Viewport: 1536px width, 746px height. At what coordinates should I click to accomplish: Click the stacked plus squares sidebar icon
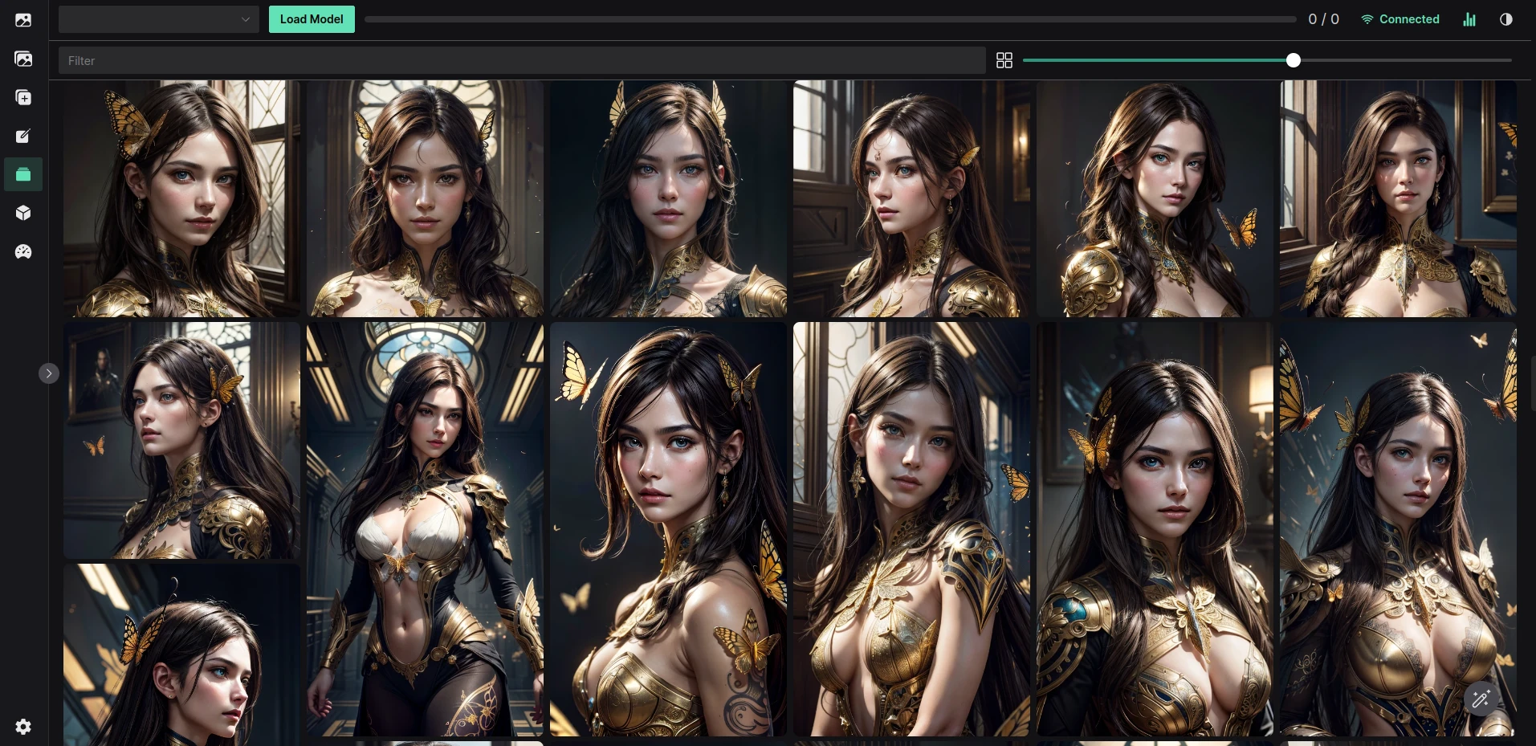tap(23, 97)
